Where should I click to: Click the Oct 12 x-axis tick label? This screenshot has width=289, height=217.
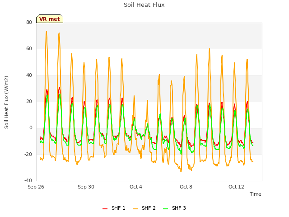pyautogui.click(x=236, y=187)
